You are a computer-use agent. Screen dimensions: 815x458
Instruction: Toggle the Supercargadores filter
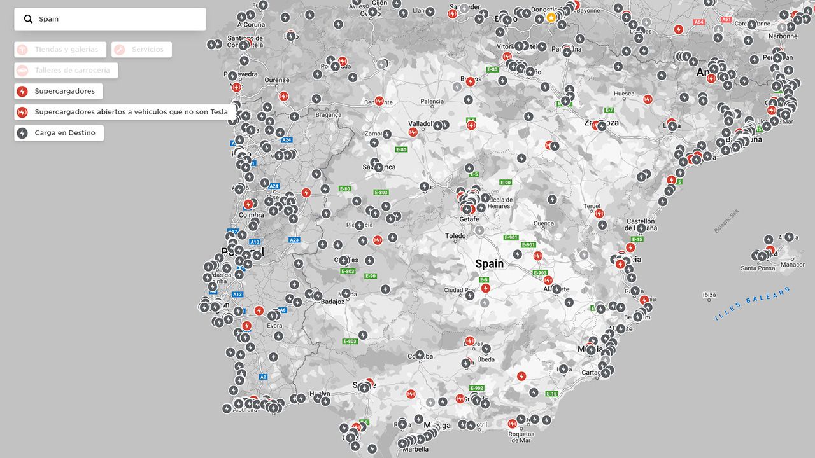[59, 91]
